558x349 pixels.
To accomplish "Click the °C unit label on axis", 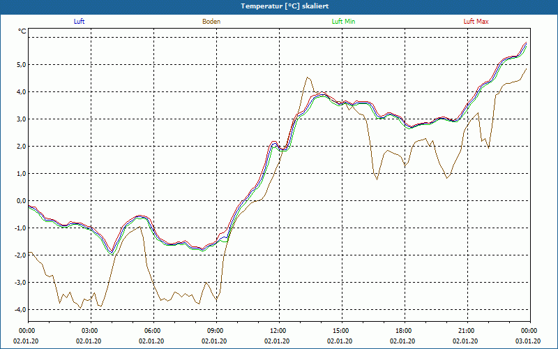I will click(x=22, y=31).
